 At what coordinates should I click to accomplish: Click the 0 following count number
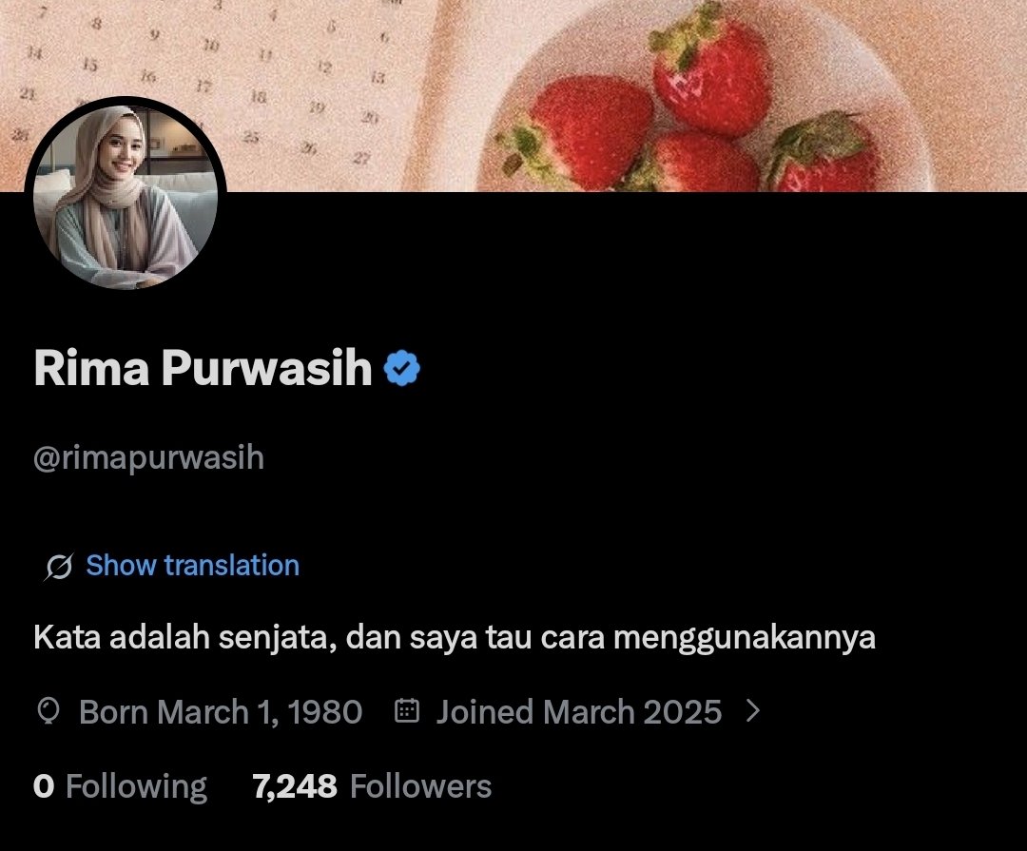coord(43,786)
